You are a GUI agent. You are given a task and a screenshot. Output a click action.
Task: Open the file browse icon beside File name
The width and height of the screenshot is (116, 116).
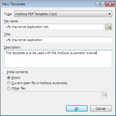(x=109, y=27)
